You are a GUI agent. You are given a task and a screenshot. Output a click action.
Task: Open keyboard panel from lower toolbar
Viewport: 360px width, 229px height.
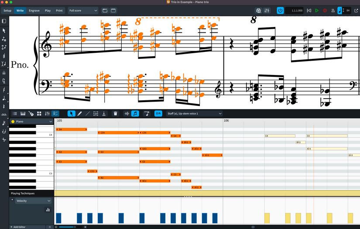[x=23, y=113]
